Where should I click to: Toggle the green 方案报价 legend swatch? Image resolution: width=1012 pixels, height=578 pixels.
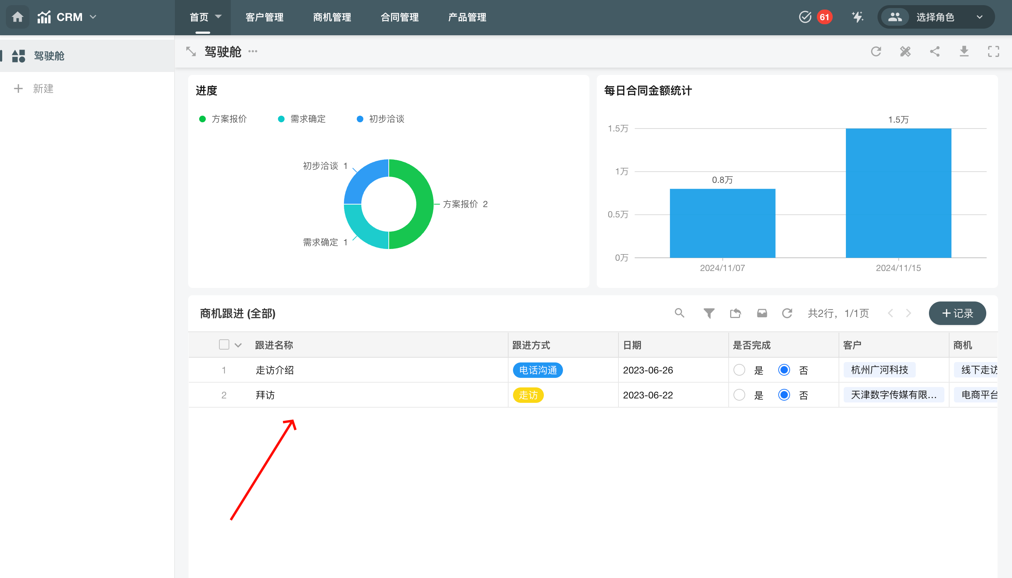[202, 119]
